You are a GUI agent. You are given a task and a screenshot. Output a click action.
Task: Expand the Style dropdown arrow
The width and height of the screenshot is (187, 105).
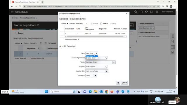coord(114,62)
